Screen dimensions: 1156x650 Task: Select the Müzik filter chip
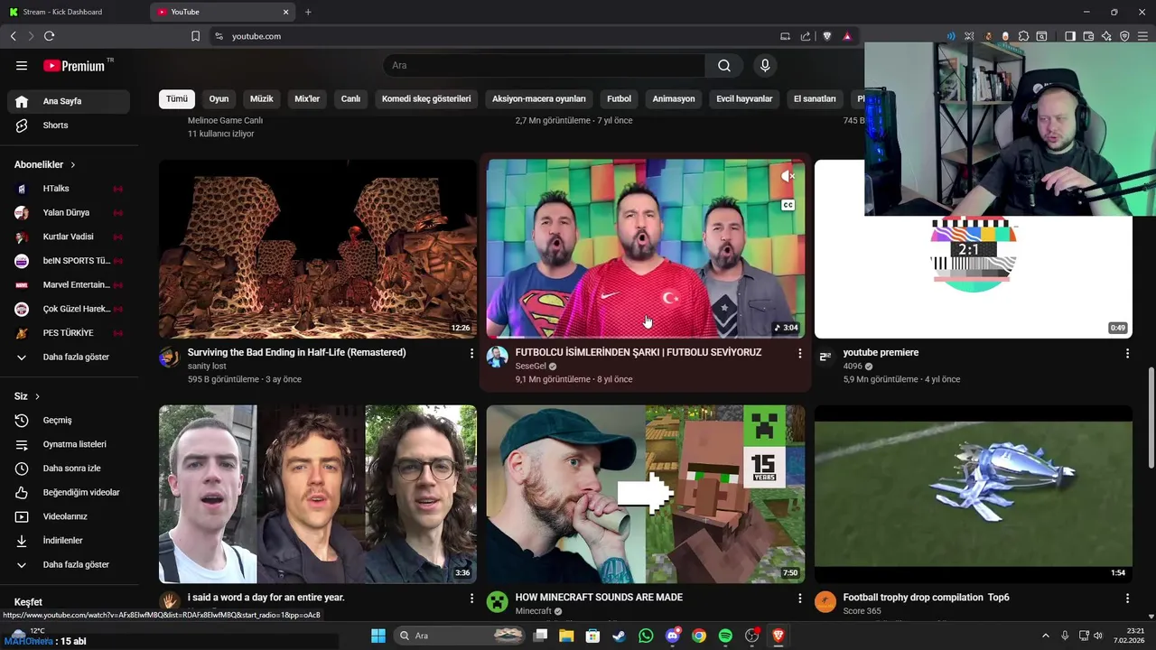(262, 99)
